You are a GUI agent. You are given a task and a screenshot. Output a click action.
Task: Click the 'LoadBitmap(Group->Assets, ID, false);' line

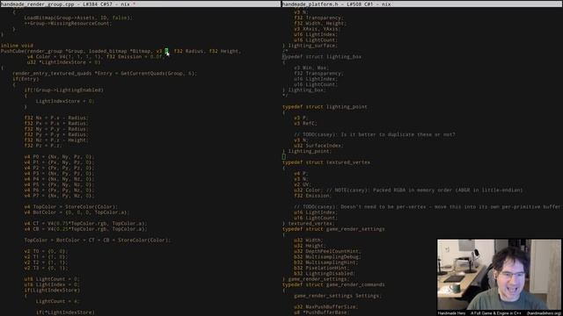click(78, 18)
